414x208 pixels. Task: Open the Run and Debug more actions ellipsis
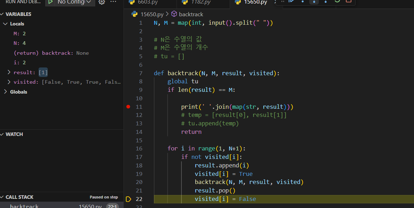click(x=113, y=1)
